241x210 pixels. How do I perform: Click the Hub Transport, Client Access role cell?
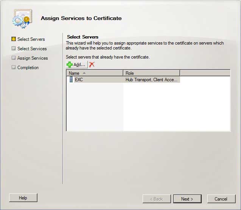coord(151,80)
